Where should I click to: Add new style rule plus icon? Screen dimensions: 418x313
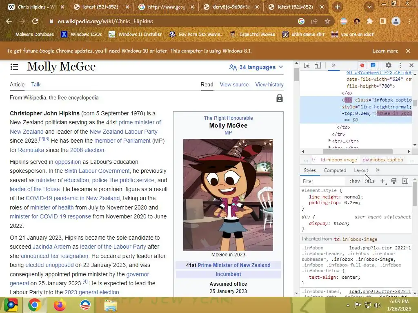382,181
